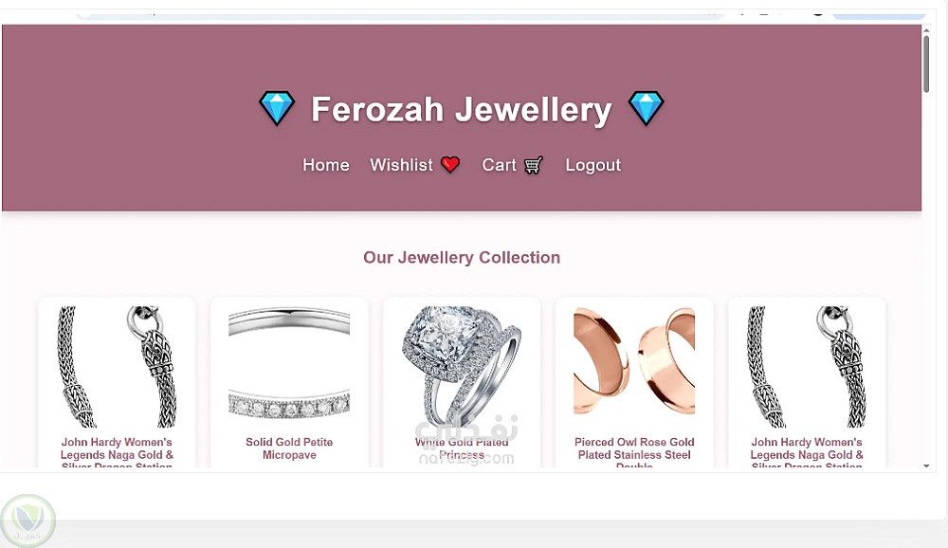The width and height of the screenshot is (948, 548).
Task: Click the Solid Gold Petite Micropave title
Action: (289, 448)
